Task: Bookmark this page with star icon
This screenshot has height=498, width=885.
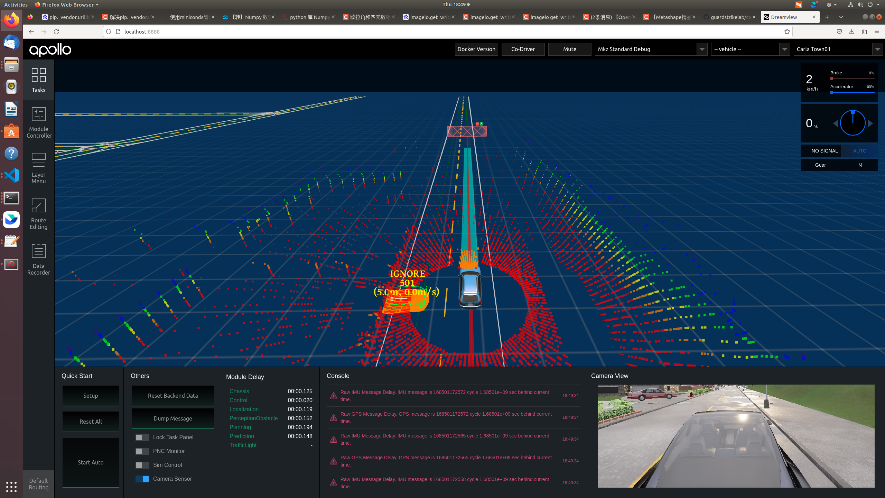Action: pos(787,31)
